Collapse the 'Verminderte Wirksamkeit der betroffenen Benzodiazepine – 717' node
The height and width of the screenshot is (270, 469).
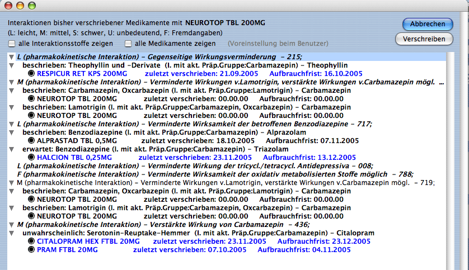[x=11, y=124]
